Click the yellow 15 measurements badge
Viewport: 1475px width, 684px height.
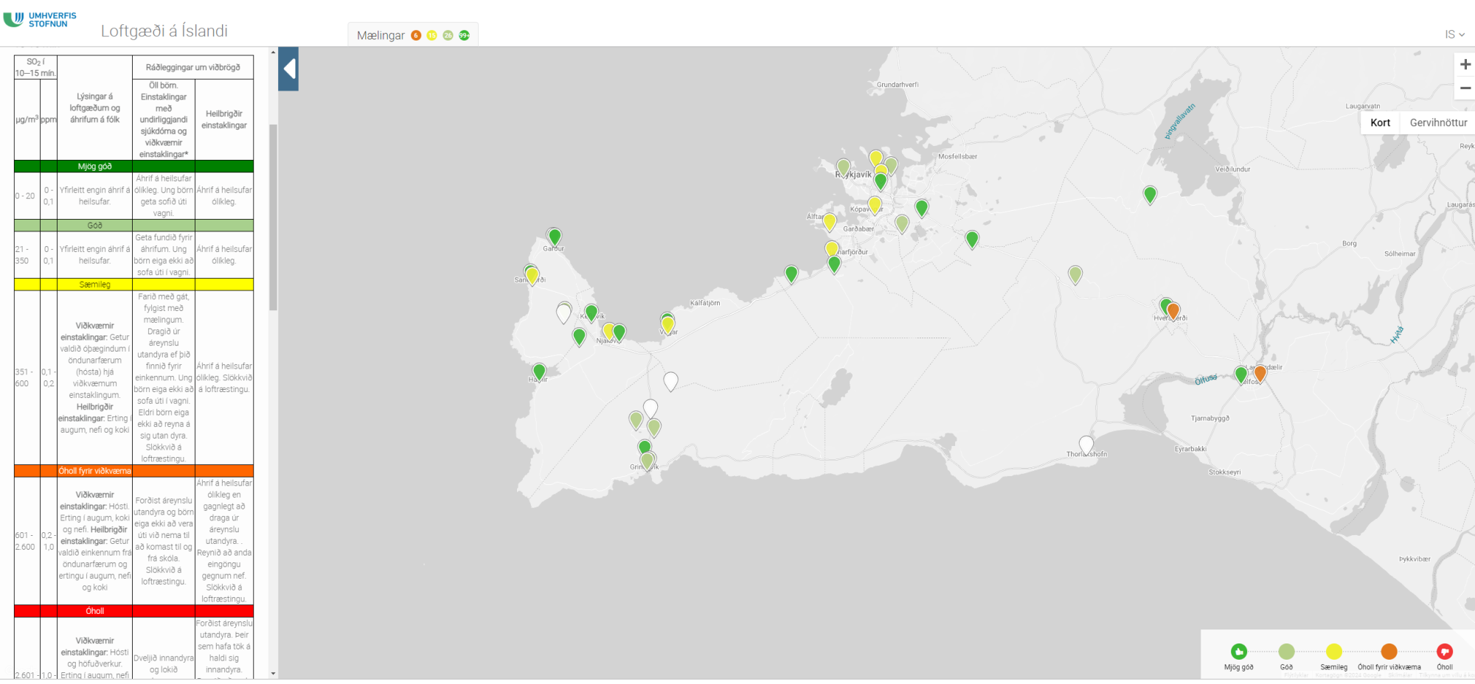coord(432,35)
